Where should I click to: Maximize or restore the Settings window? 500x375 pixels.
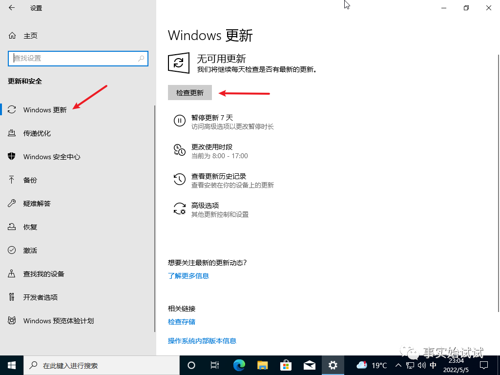click(466, 8)
